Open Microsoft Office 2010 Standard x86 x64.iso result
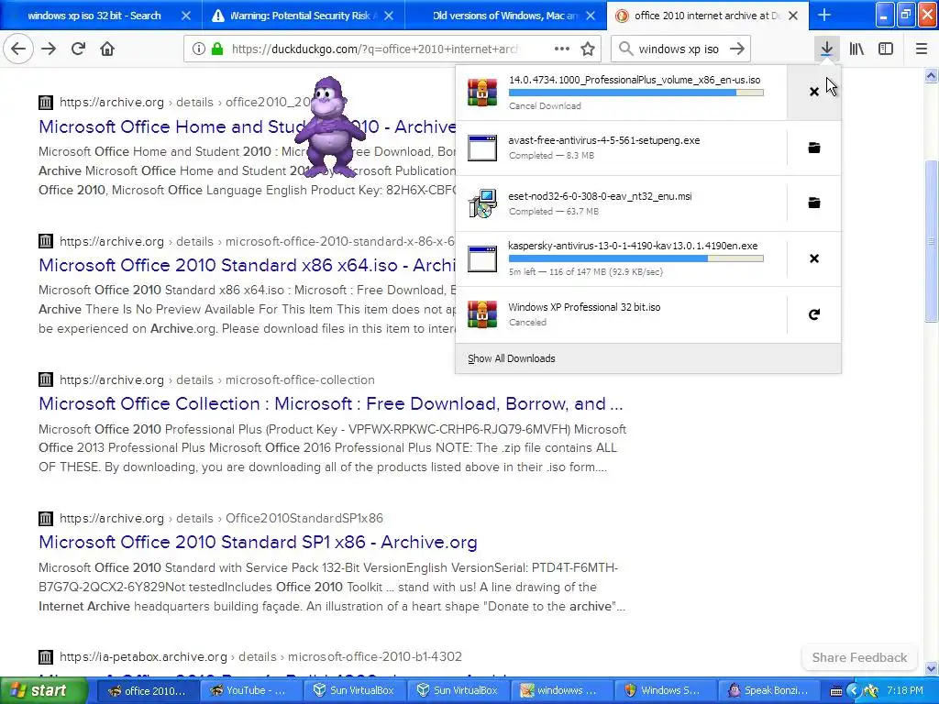Screen dimensions: 939x704 [247, 265]
